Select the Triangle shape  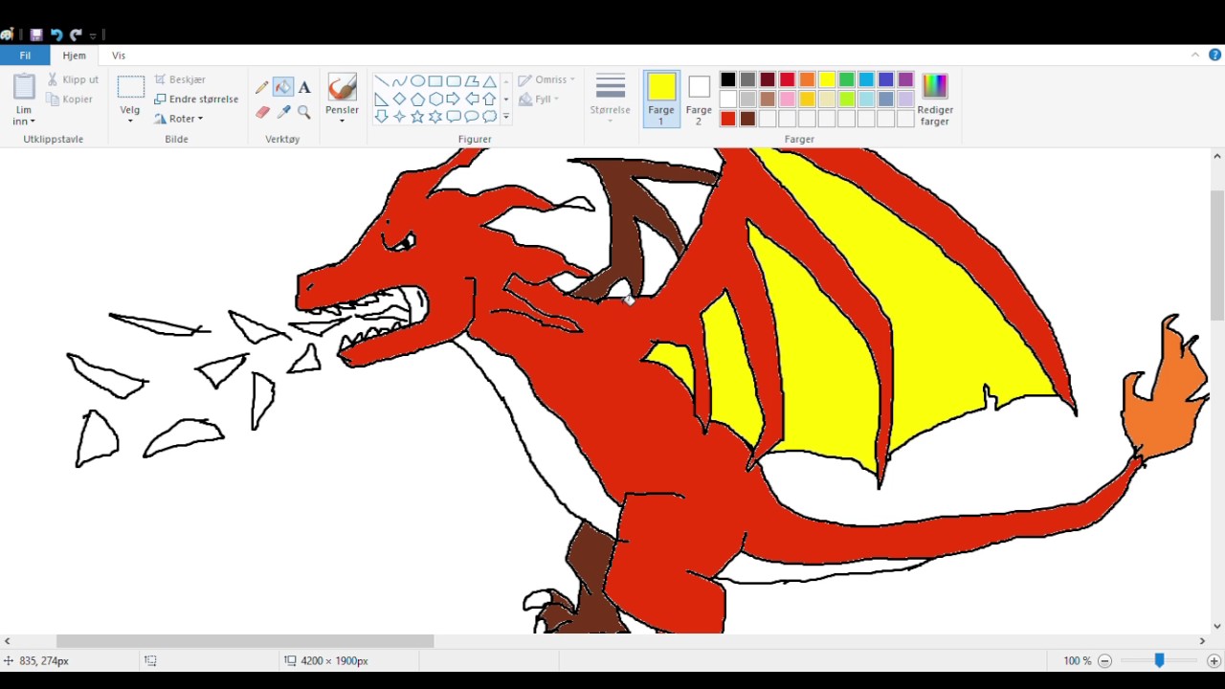pos(490,81)
